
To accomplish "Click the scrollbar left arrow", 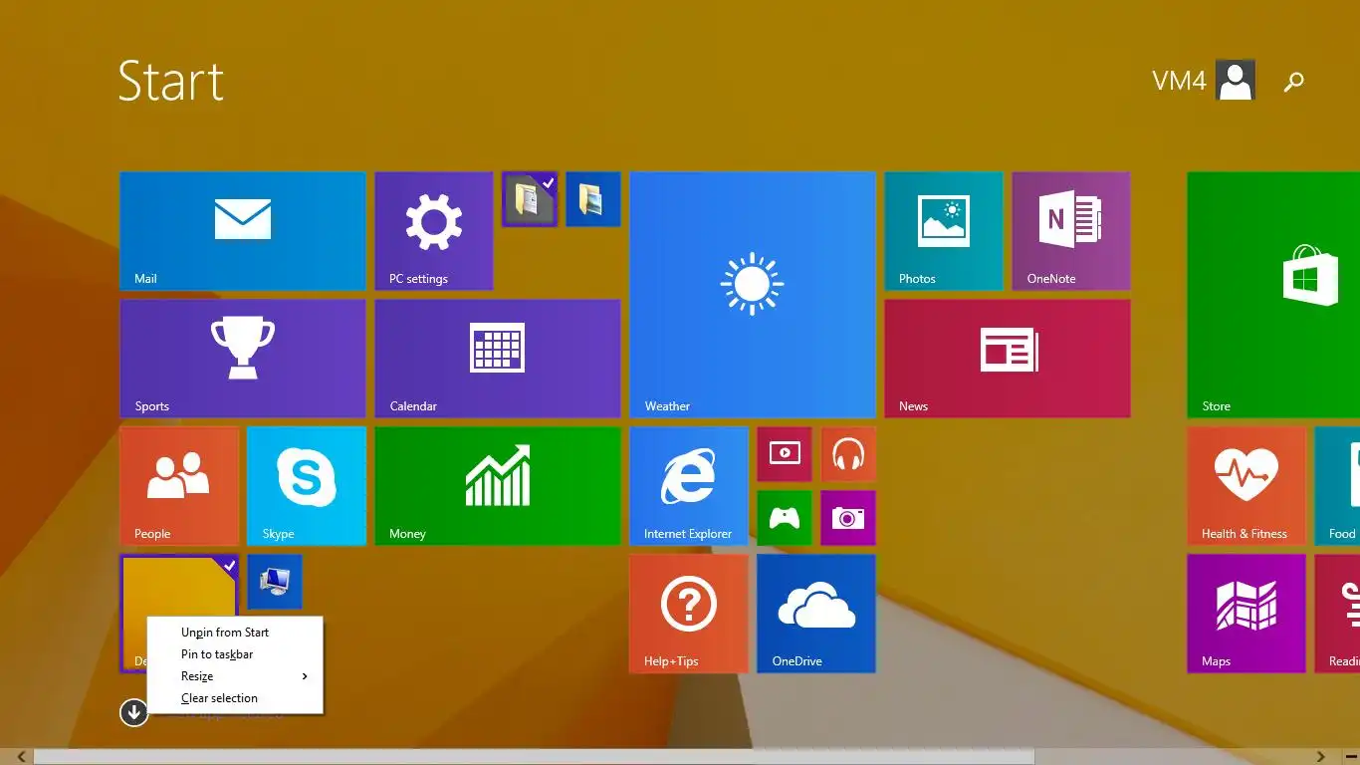I will 21,757.
